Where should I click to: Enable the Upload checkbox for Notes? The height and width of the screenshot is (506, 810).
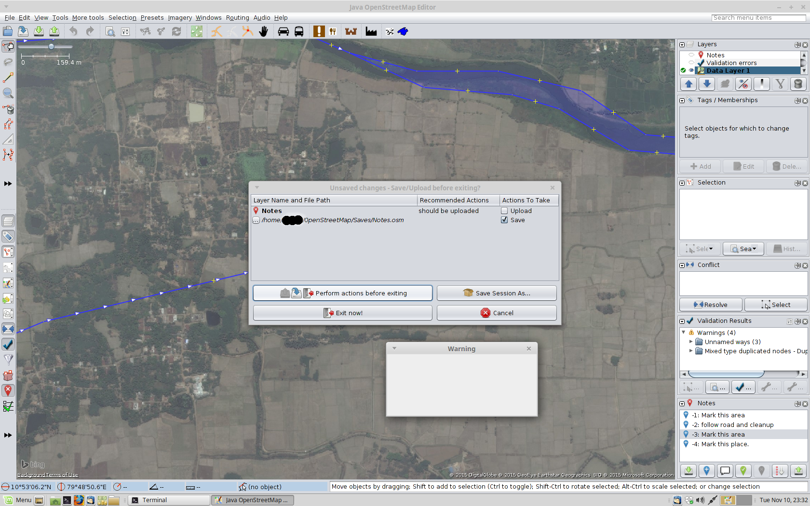click(x=504, y=211)
